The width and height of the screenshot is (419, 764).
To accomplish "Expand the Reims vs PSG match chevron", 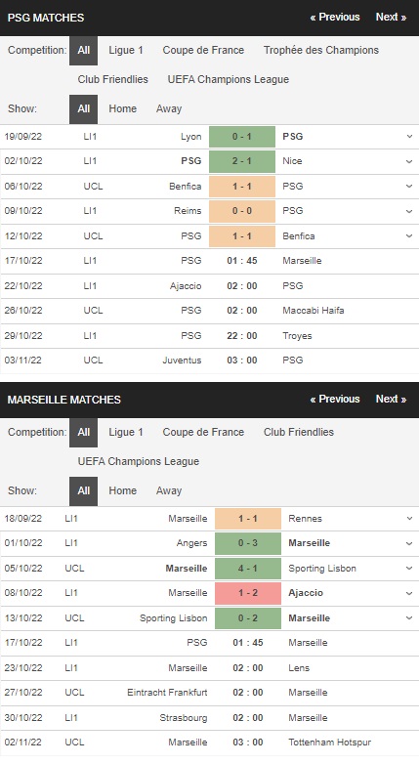I will tap(409, 211).
